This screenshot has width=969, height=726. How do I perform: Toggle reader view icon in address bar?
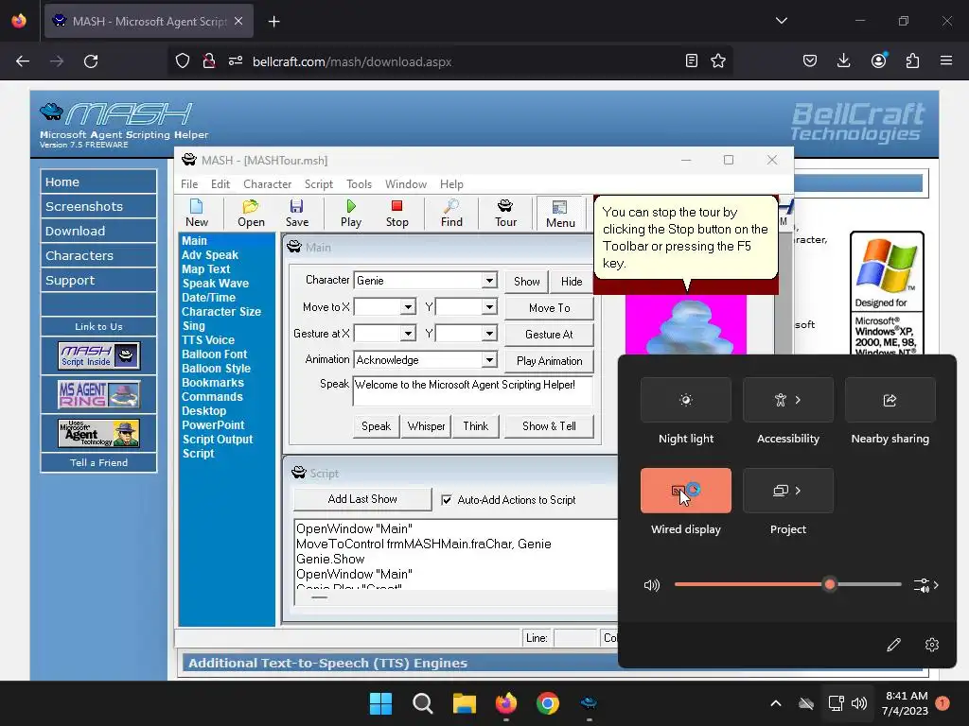692,60
